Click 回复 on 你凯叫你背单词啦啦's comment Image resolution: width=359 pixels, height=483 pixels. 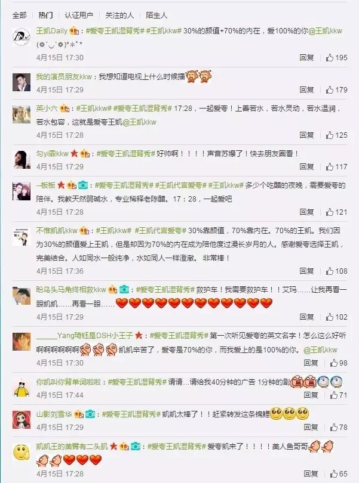pos(311,395)
